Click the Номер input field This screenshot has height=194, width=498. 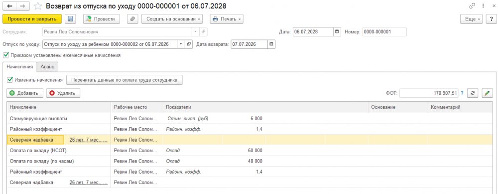pyautogui.click(x=384, y=32)
